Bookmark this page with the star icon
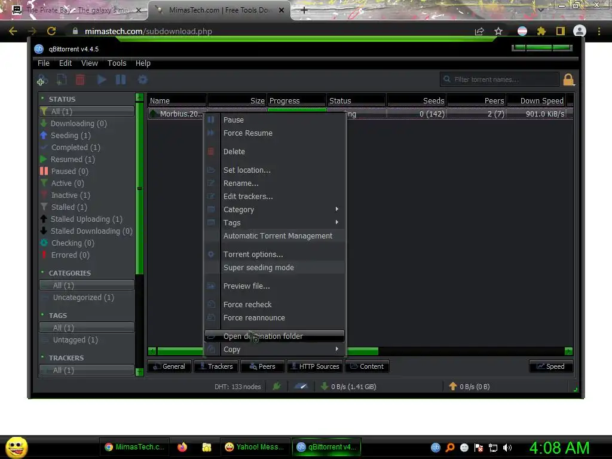The width and height of the screenshot is (612, 459). [498, 31]
